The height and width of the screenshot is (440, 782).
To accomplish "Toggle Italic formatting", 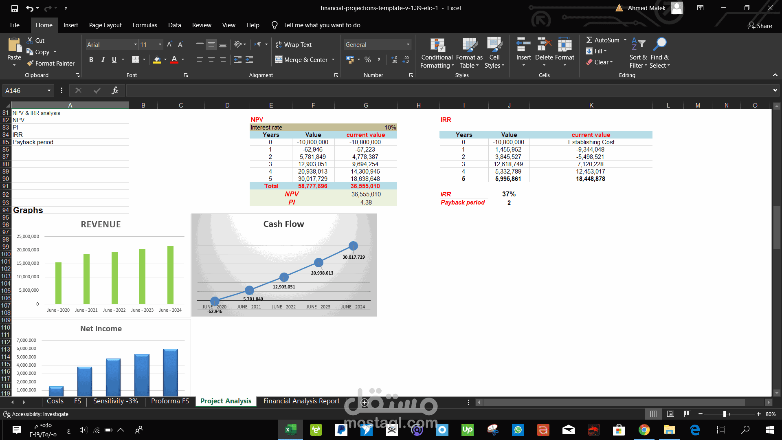I will coord(103,59).
